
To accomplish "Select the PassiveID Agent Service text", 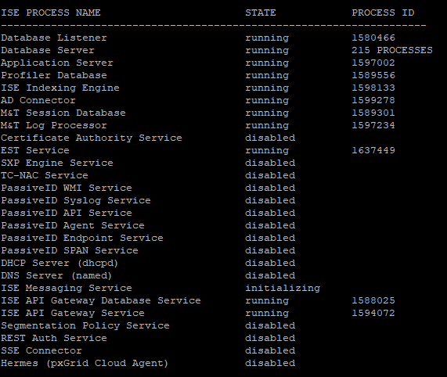I will click(73, 226).
